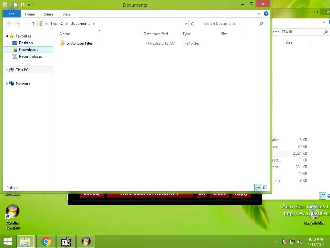This screenshot has width=330, height=248.
Task: Click File Explorer on the taskbar
Action: pyautogui.click(x=25, y=242)
